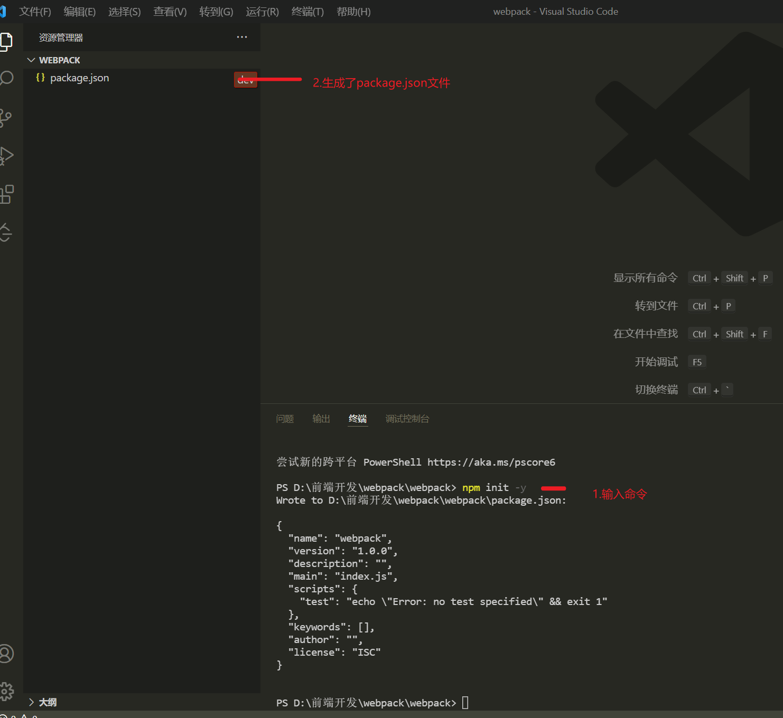783x718 pixels.
Task: Open the Source Control view
Action: coord(6,117)
